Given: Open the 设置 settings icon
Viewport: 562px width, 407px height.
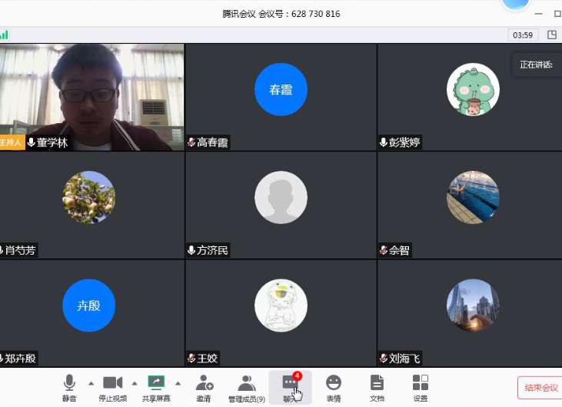Looking at the screenshot, I should click(x=421, y=387).
